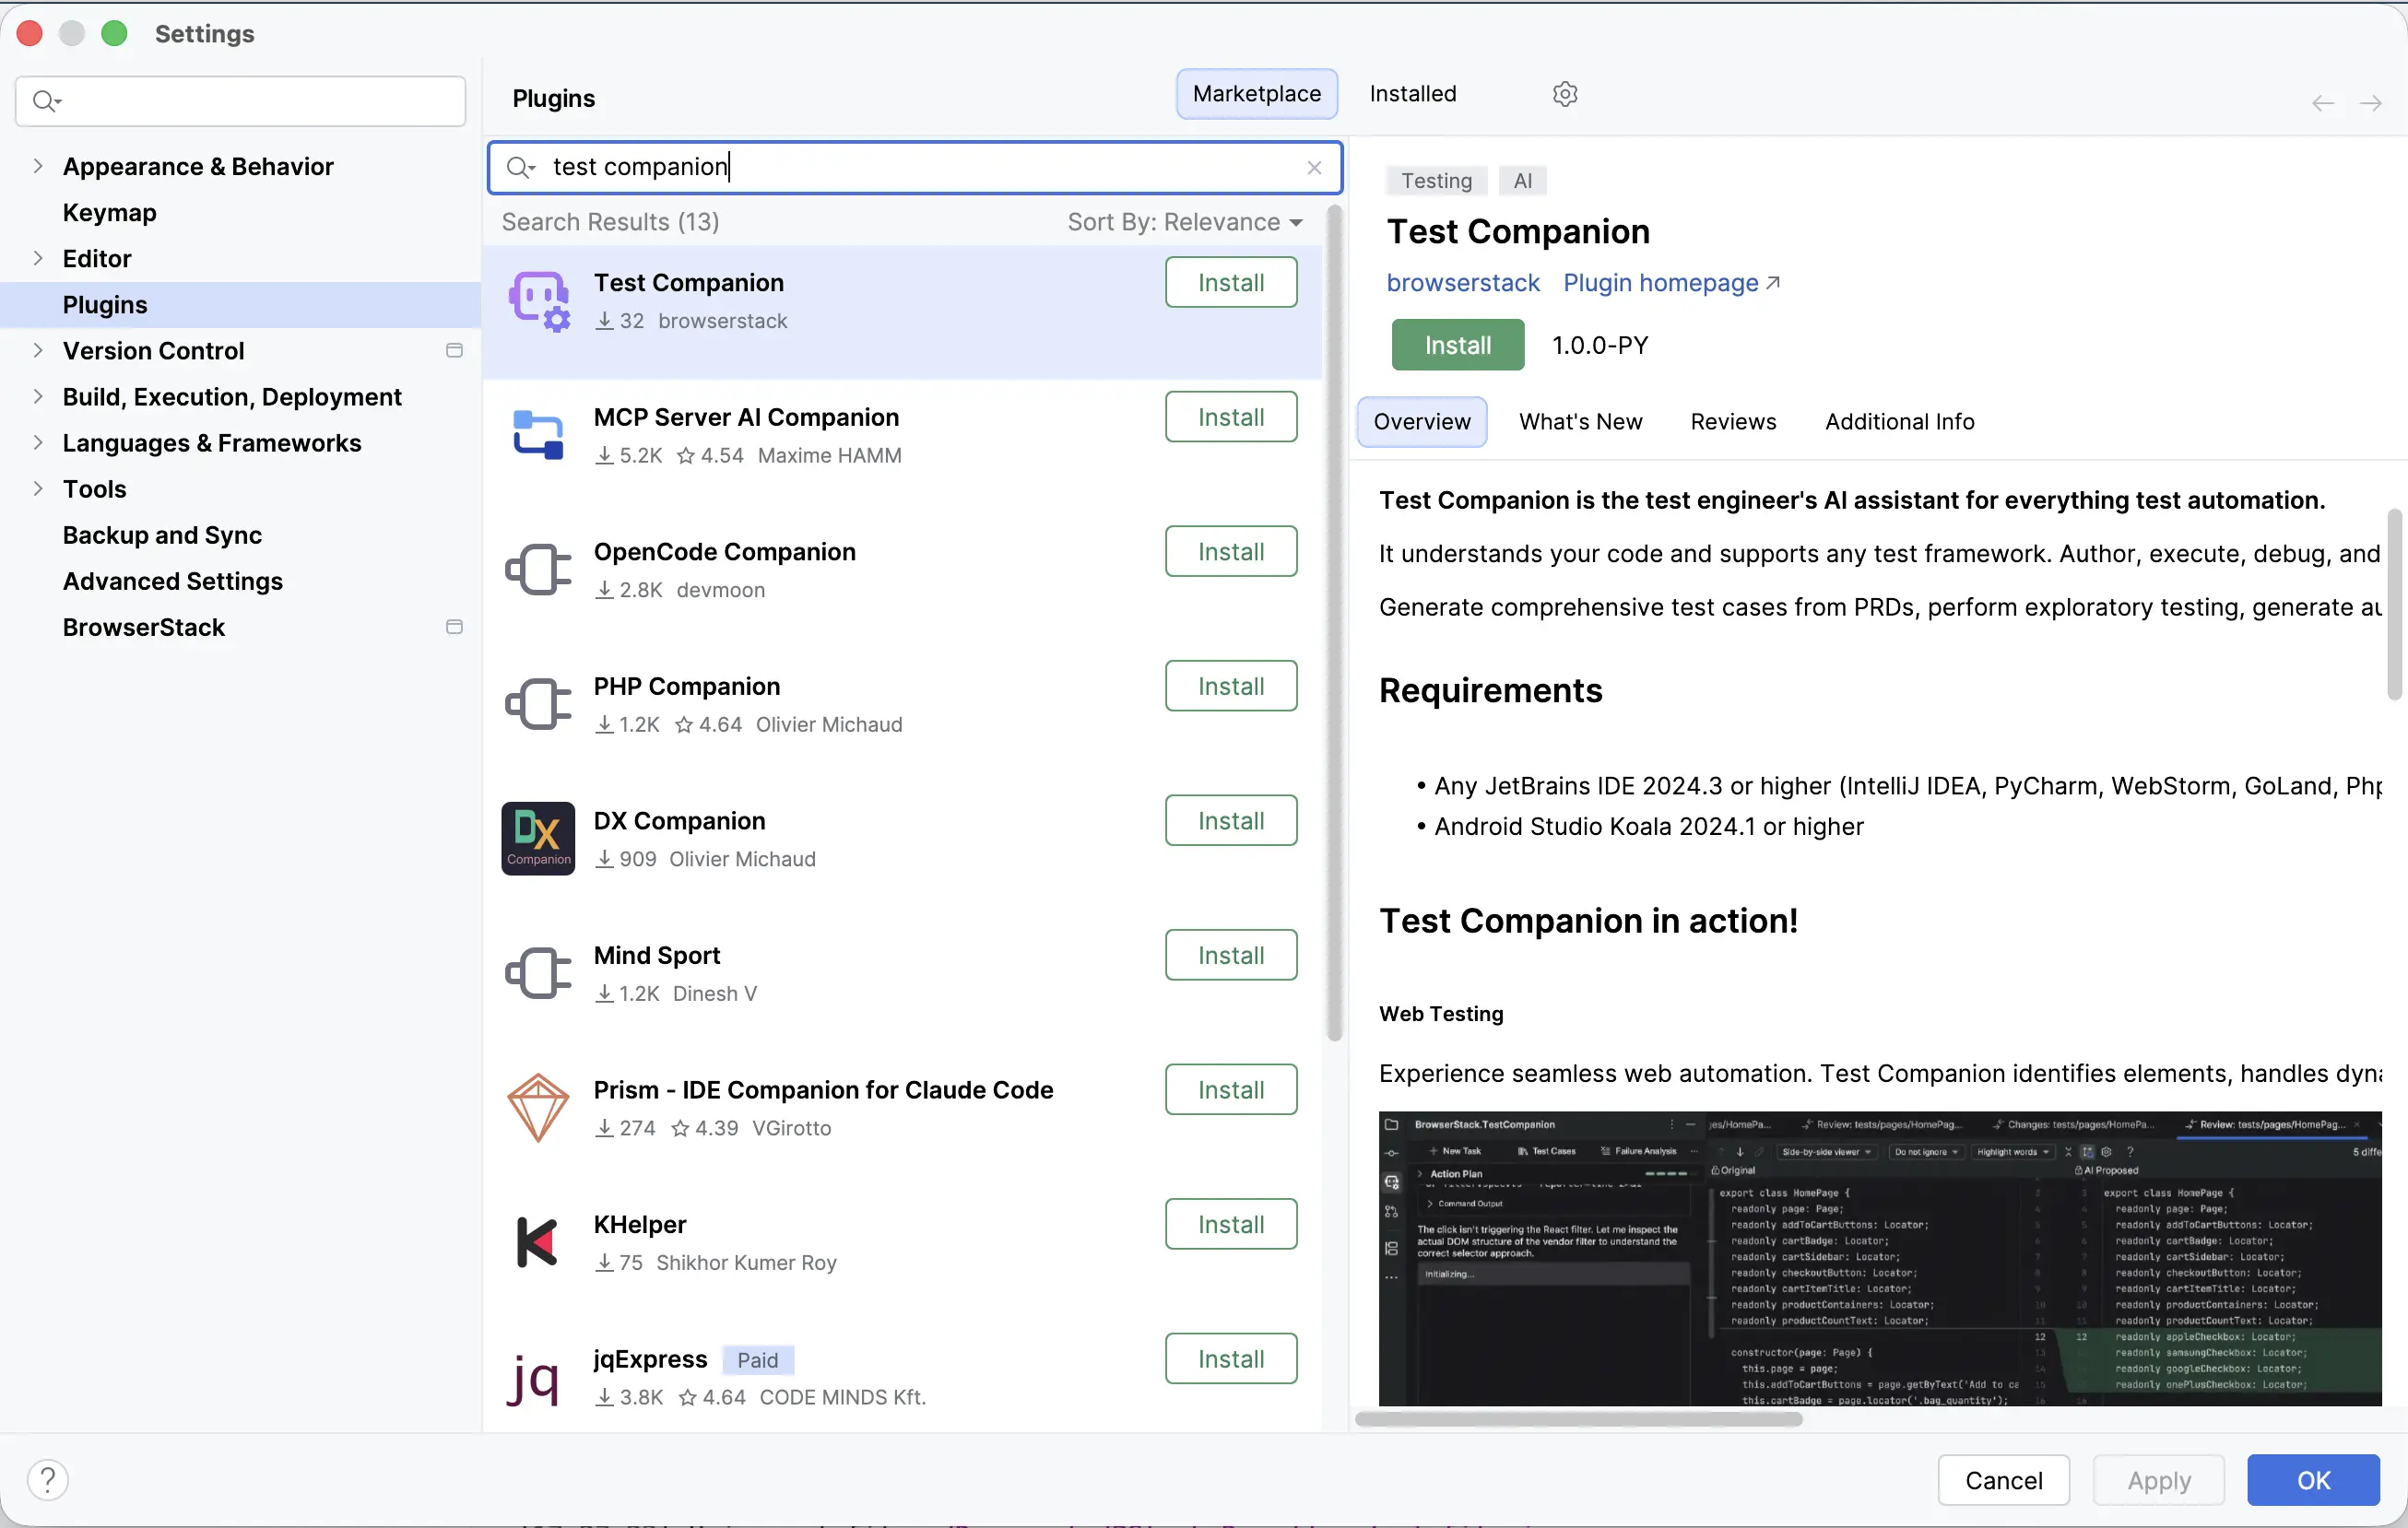Open the Test Companion screenshot thumbnail
Screen dimensions: 2408x1528
tap(1880, 1259)
